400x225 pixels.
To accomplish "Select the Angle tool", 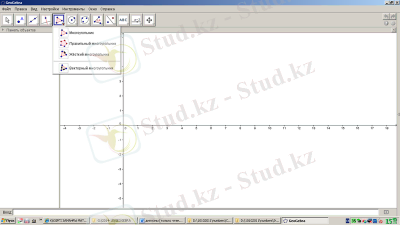I will (x=97, y=20).
